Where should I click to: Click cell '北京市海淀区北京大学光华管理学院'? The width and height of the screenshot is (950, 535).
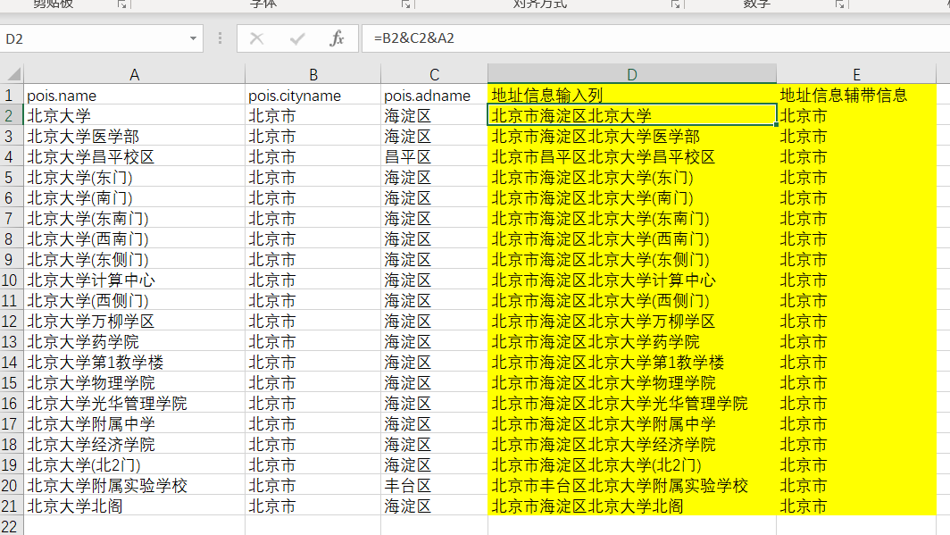tap(632, 403)
